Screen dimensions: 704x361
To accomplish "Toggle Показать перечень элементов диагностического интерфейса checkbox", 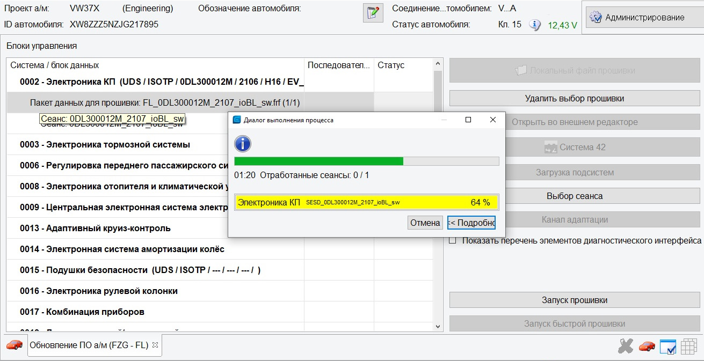I will click(453, 240).
